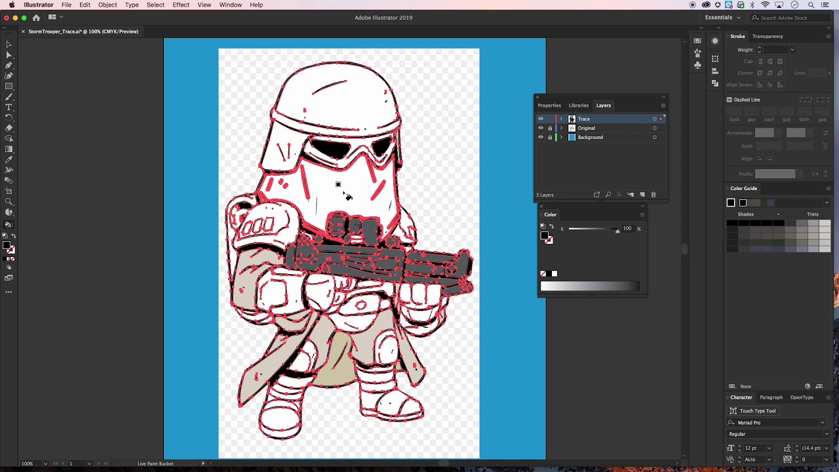Select the Zoom tool
Screen dimensions: 839x472
coord(9,201)
